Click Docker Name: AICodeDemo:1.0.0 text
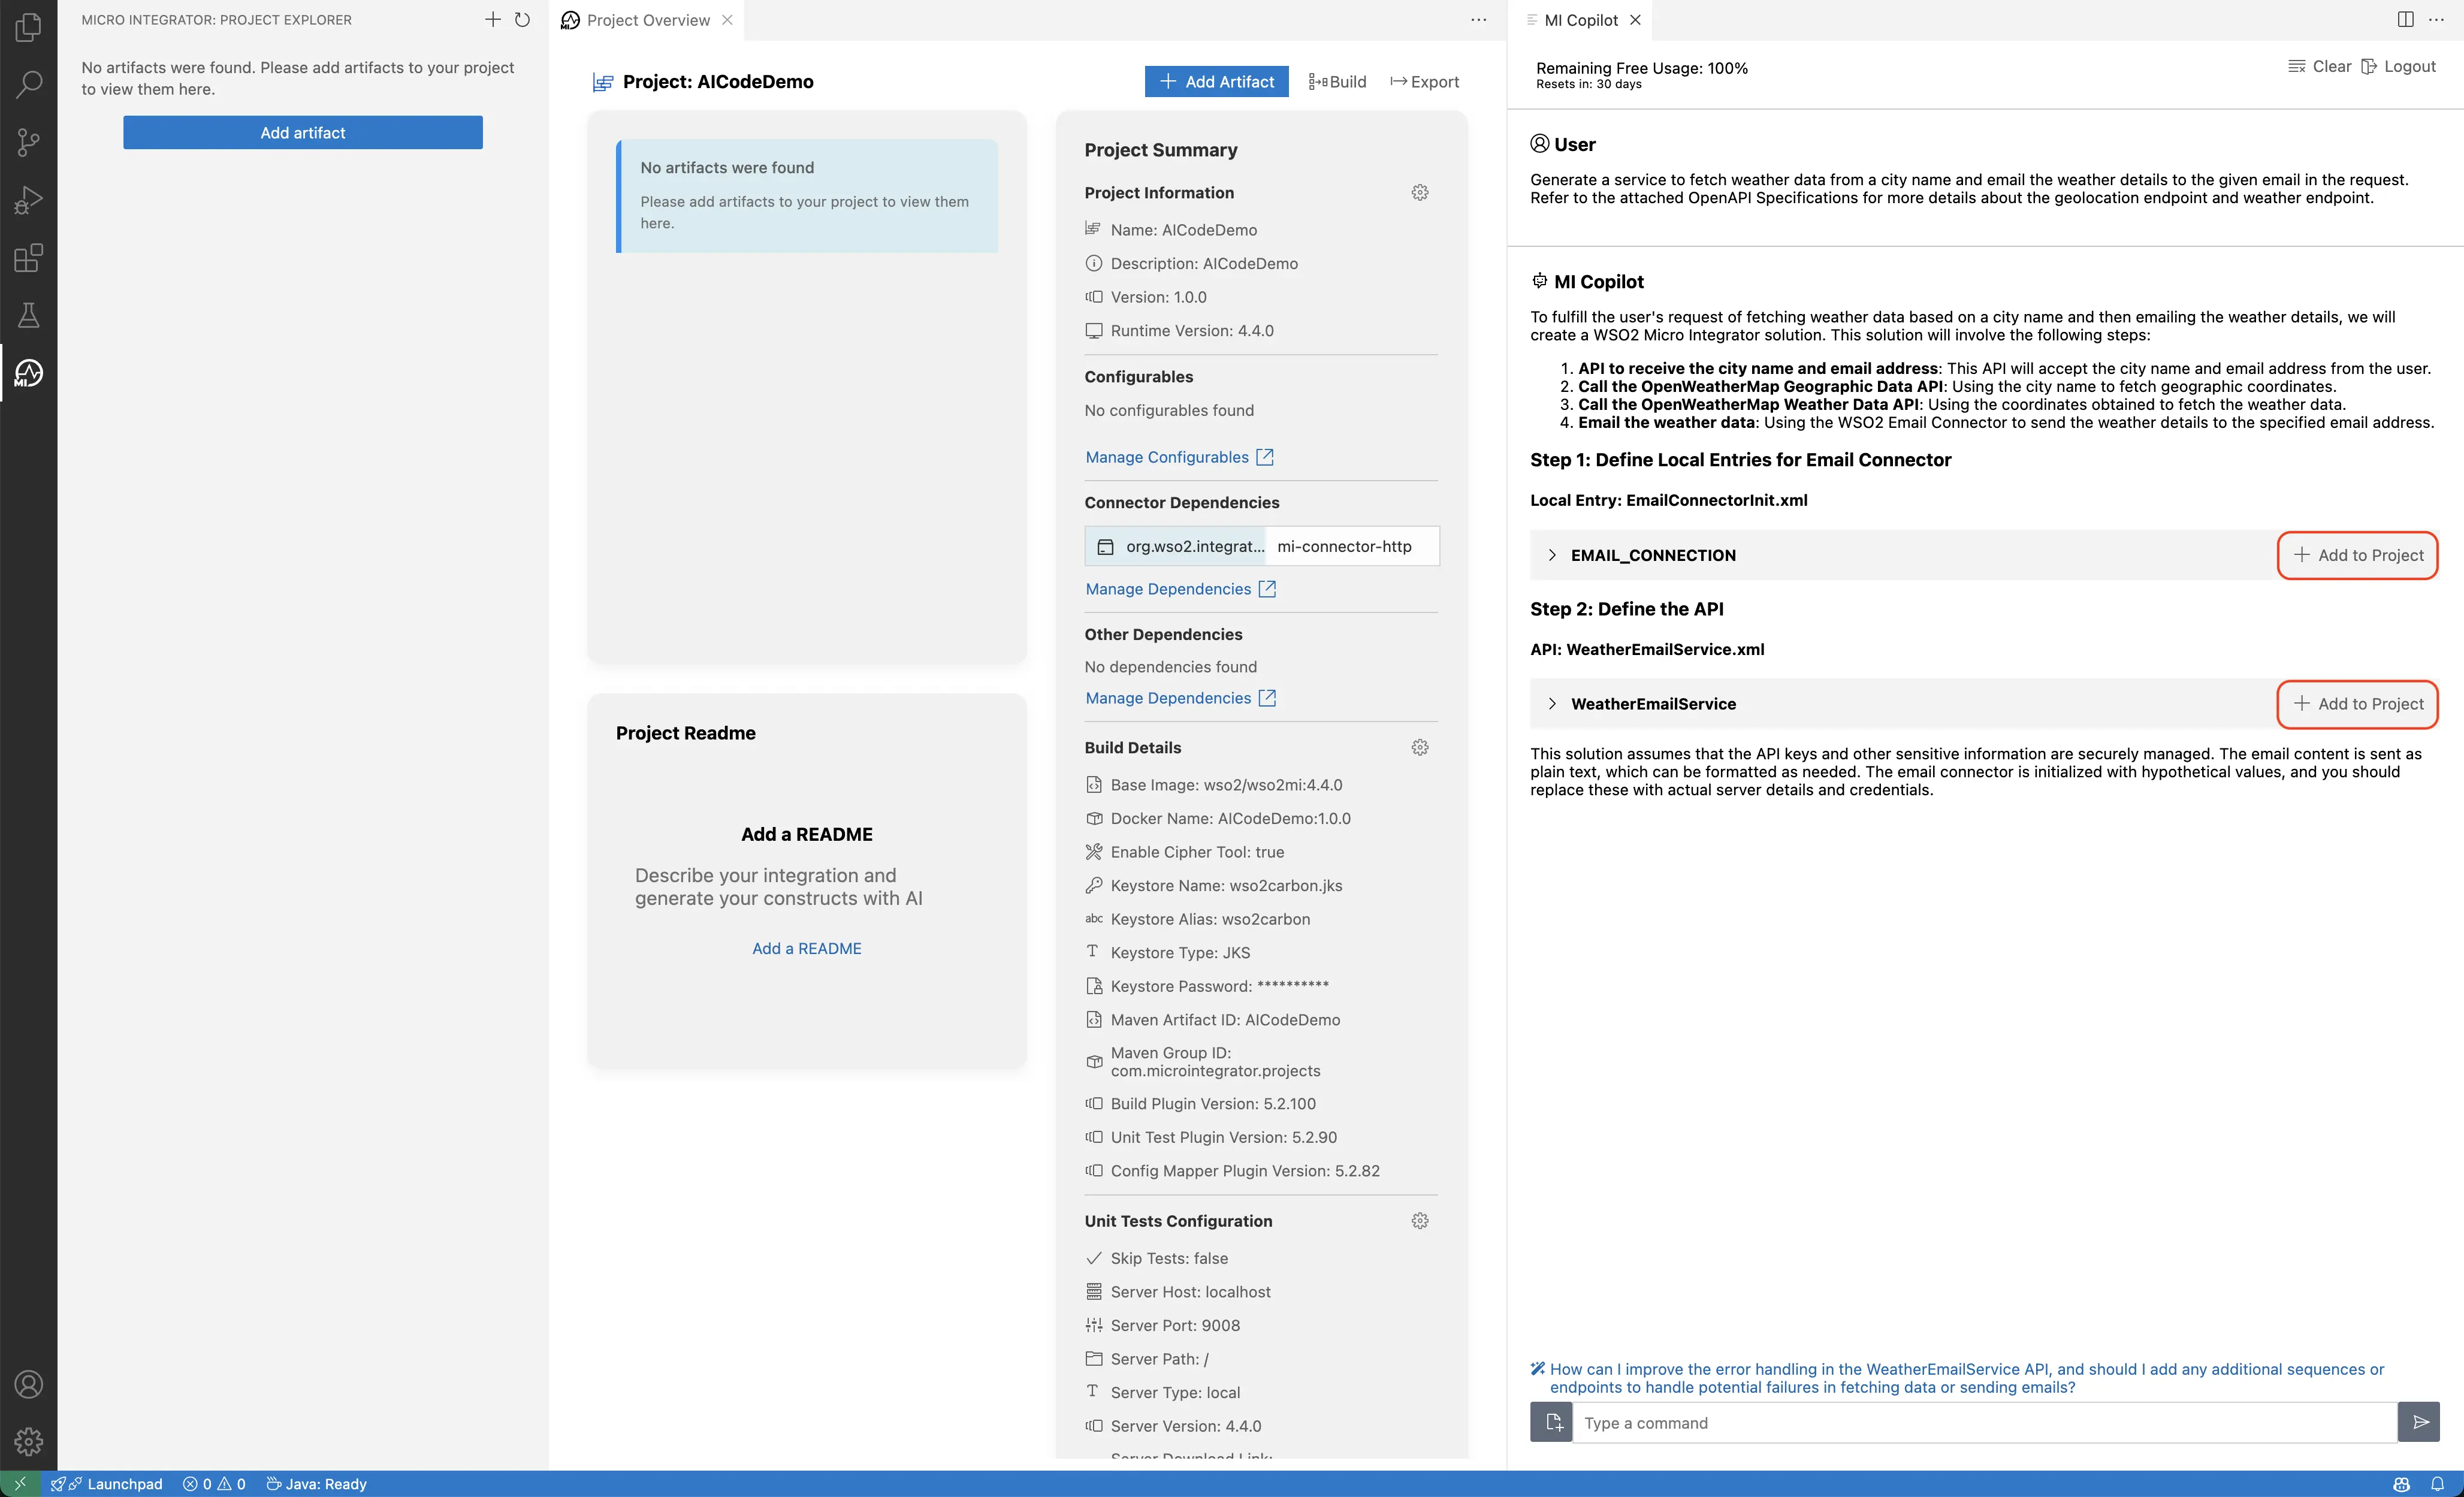Viewport: 2464px width, 1497px height. [1230, 818]
